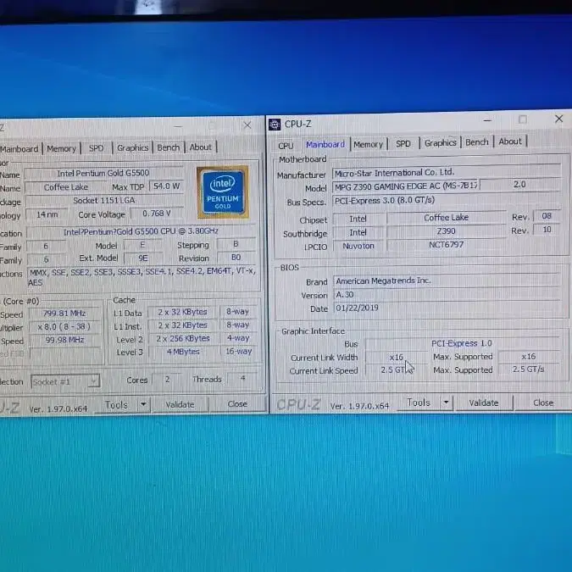
Task: Open the CPU tab in right CPU-Z window
Action: pyautogui.click(x=286, y=146)
